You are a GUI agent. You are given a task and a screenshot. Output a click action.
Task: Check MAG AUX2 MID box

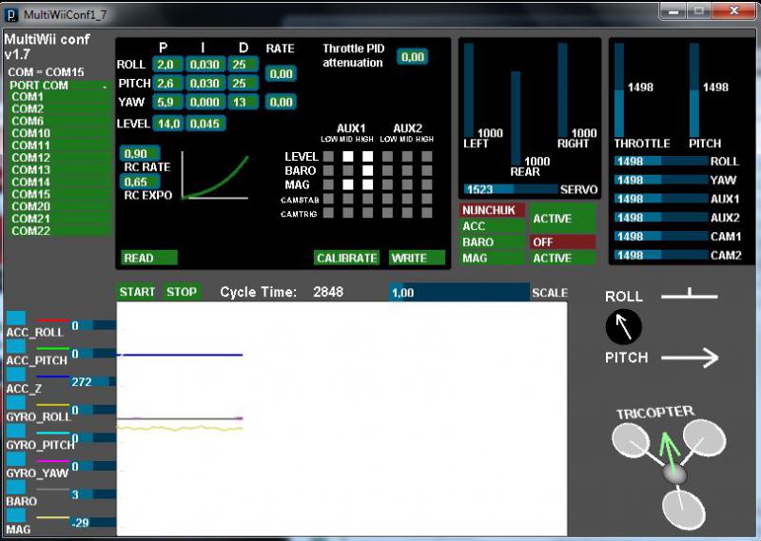[x=407, y=184]
